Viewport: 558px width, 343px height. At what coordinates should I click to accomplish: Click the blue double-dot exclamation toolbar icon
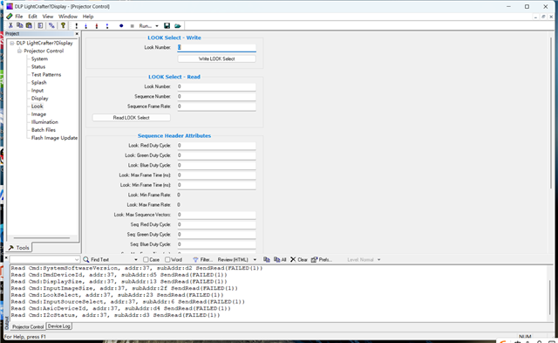tap(107, 25)
